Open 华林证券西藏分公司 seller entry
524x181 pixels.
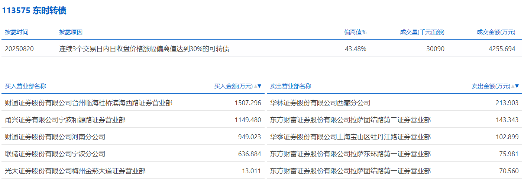coord(320,103)
